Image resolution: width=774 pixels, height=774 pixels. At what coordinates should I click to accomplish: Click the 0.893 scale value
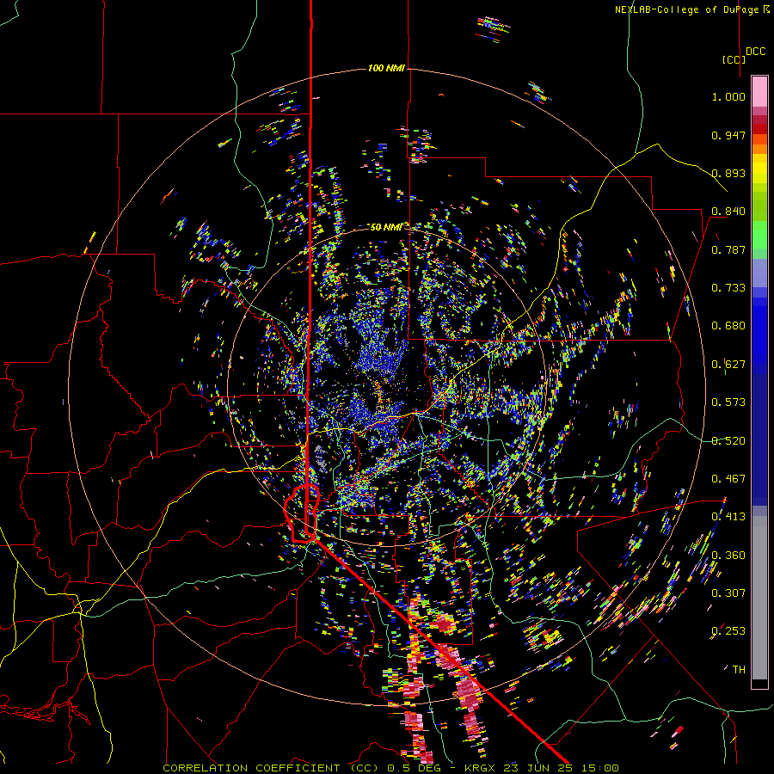[728, 173]
